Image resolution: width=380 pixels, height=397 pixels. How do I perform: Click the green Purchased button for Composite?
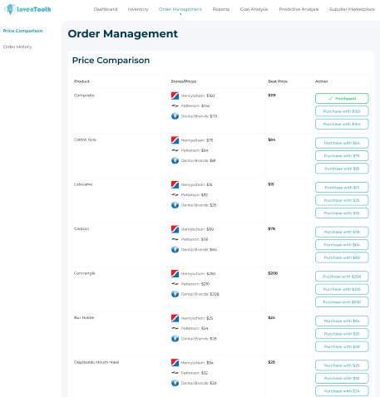[342, 99]
